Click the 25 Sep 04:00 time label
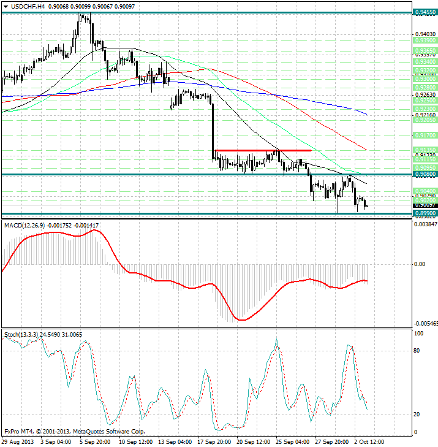Viewport: 438px width, 447px height. click(x=292, y=442)
